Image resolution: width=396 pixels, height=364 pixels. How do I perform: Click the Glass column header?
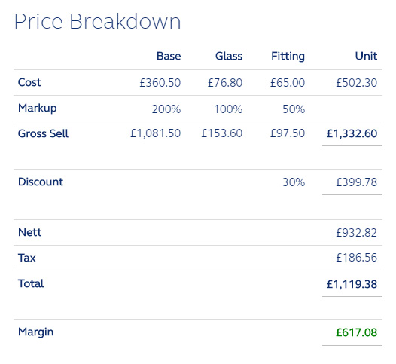pyautogui.click(x=229, y=56)
